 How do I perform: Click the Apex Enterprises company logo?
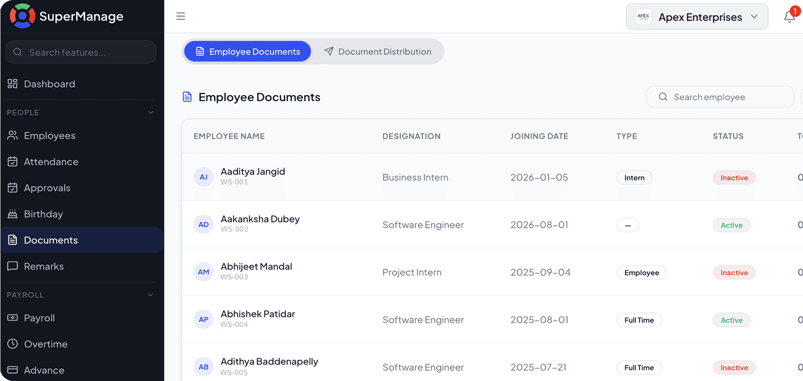[x=643, y=17]
